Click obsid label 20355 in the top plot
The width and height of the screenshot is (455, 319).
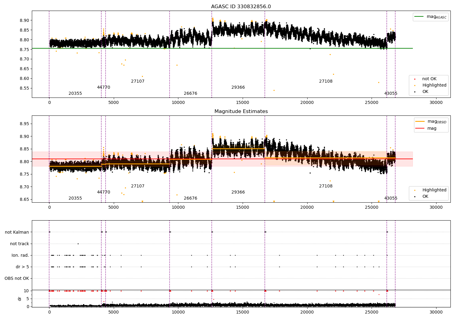pyautogui.click(x=75, y=94)
